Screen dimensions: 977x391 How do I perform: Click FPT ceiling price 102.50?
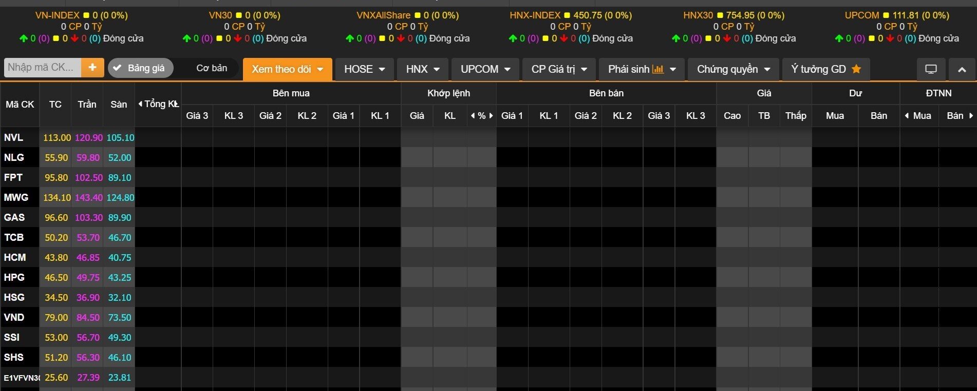tap(88, 177)
